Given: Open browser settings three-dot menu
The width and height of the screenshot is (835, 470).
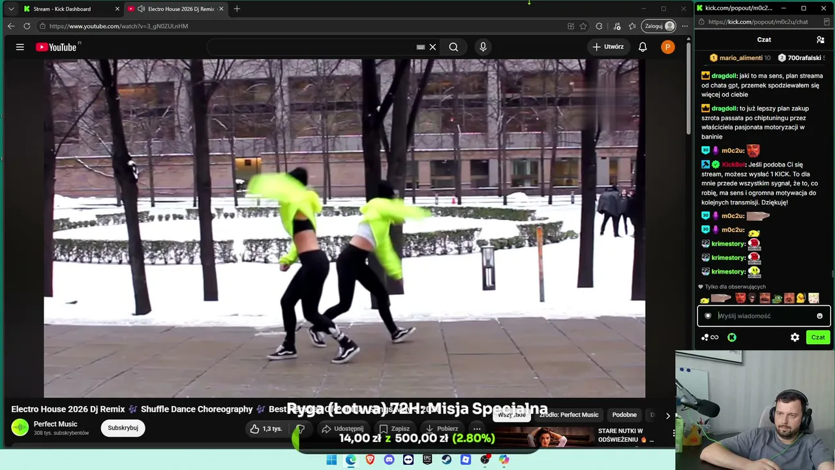Looking at the screenshot, I should click(684, 26).
